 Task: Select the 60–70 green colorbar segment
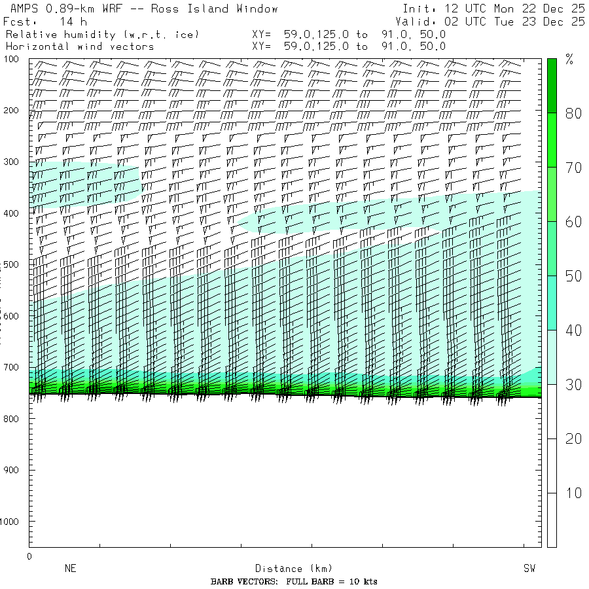(552, 194)
